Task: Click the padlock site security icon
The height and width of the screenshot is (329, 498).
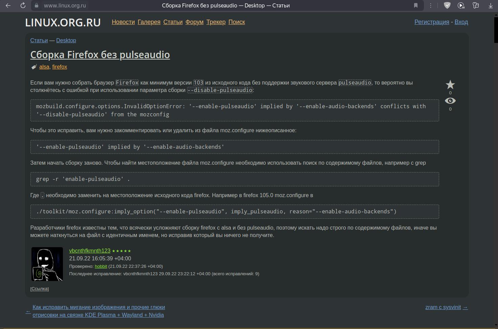Action: click(37, 5)
